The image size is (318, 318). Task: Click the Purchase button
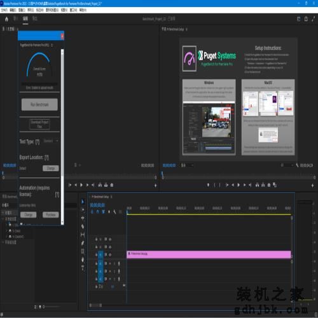tap(50, 215)
